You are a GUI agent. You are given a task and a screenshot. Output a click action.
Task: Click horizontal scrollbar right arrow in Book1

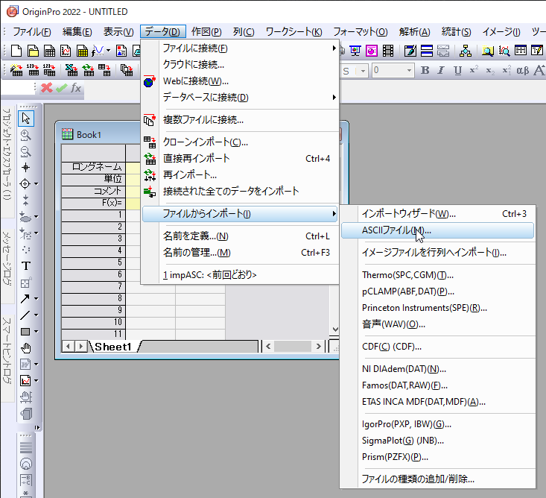pos(318,347)
